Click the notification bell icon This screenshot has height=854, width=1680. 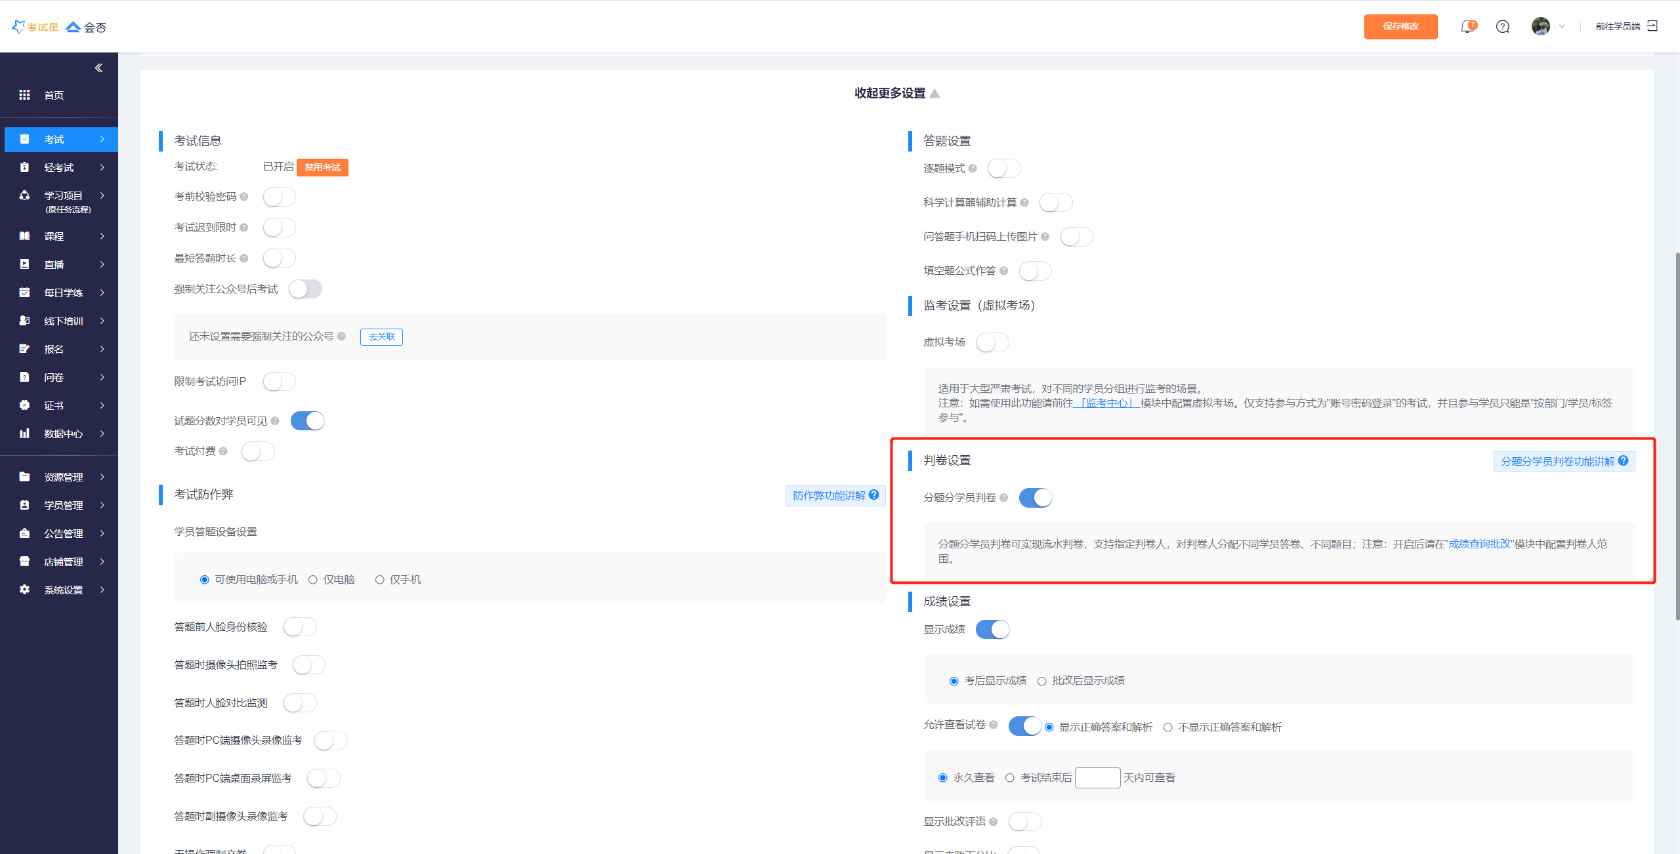point(1467,27)
